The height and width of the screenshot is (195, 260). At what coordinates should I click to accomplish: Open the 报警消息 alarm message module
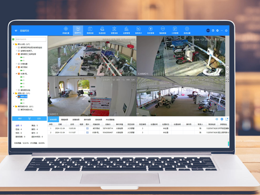tap(114, 30)
